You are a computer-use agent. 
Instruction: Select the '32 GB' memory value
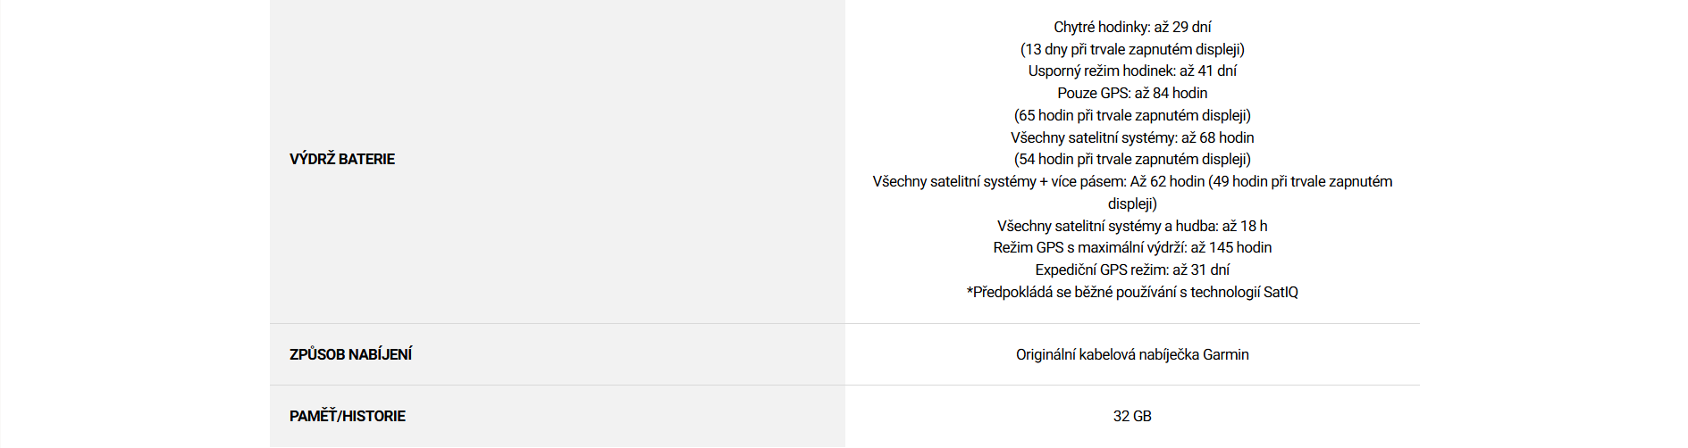(x=1131, y=416)
